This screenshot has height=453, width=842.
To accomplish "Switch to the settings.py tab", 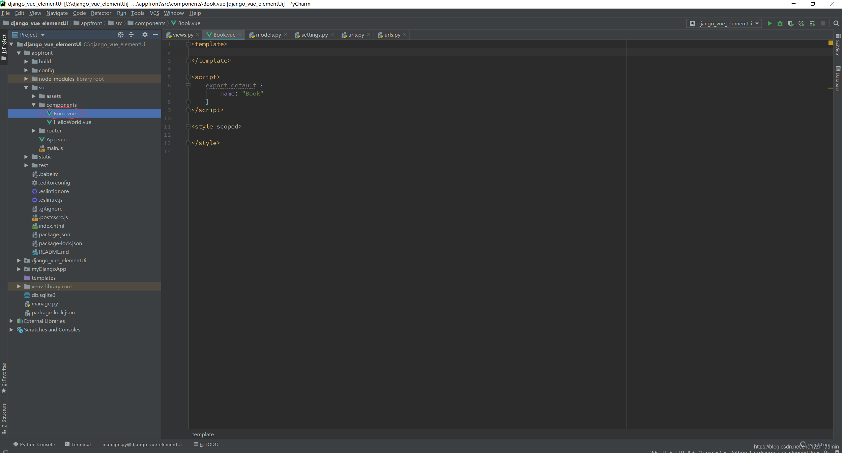I will (314, 35).
